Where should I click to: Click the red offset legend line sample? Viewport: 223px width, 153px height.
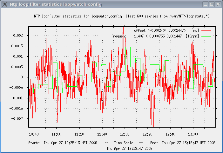coord(206,30)
